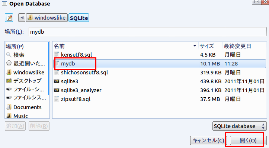This screenshot has height=148, width=269.
Task: Click the キャンセル button
Action: pyautogui.click(x=208, y=141)
